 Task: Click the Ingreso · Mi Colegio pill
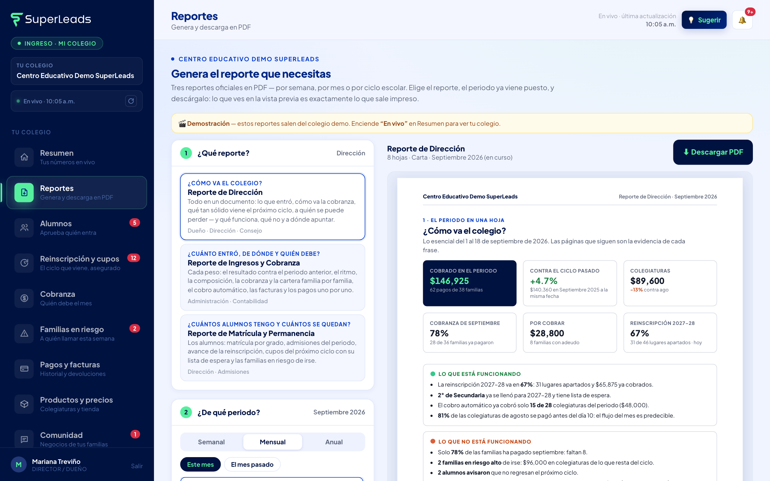tap(57, 43)
